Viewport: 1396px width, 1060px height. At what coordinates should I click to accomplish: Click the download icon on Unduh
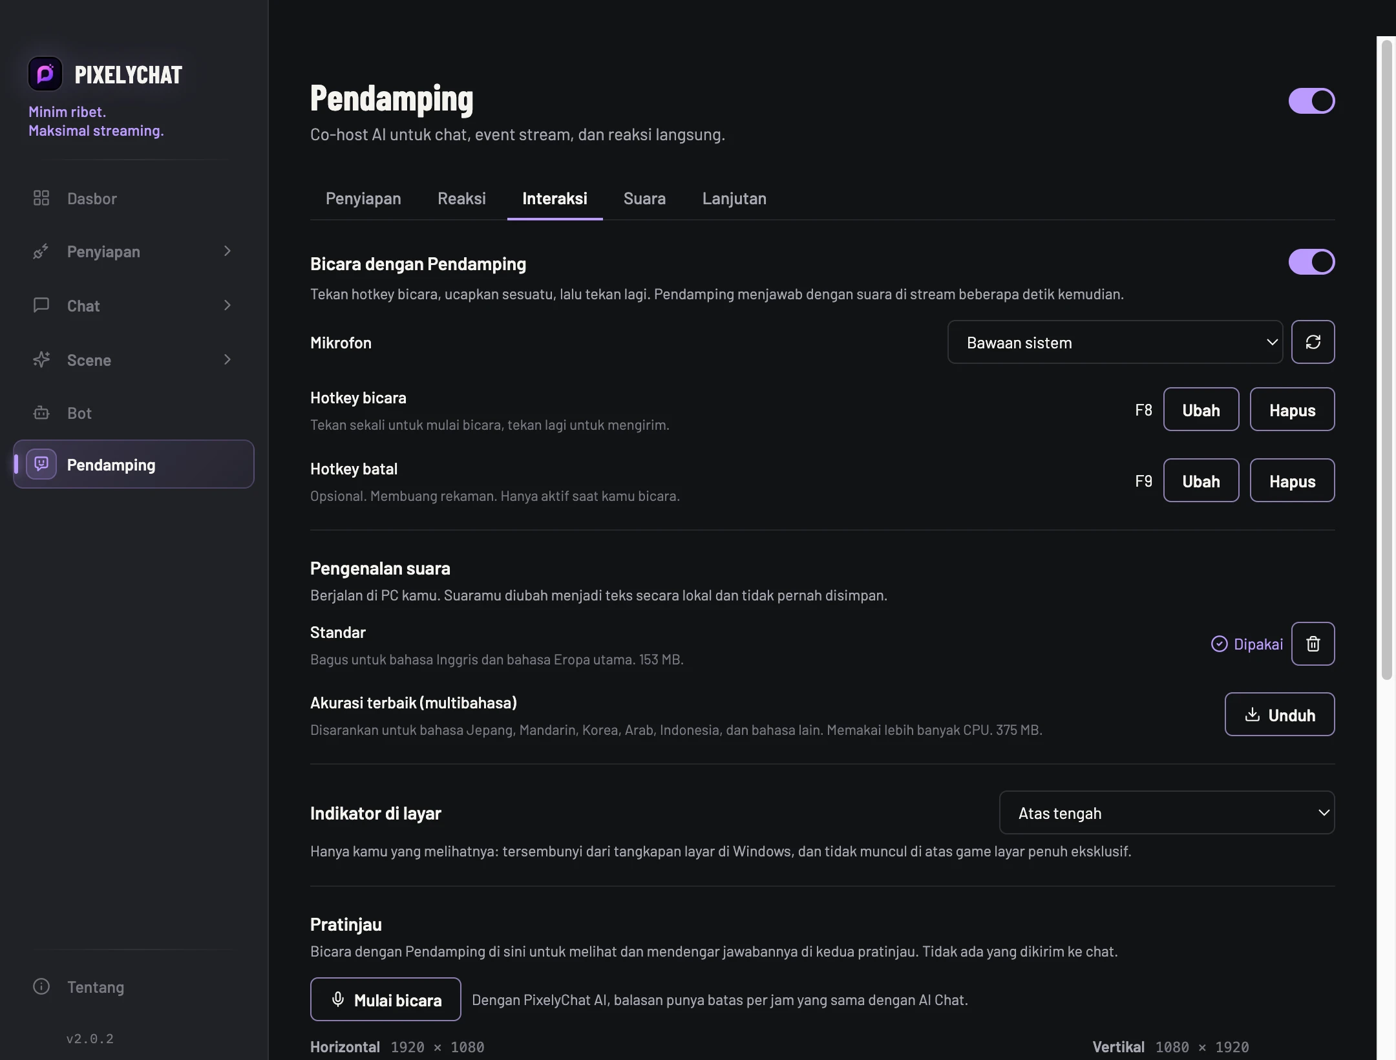point(1252,714)
